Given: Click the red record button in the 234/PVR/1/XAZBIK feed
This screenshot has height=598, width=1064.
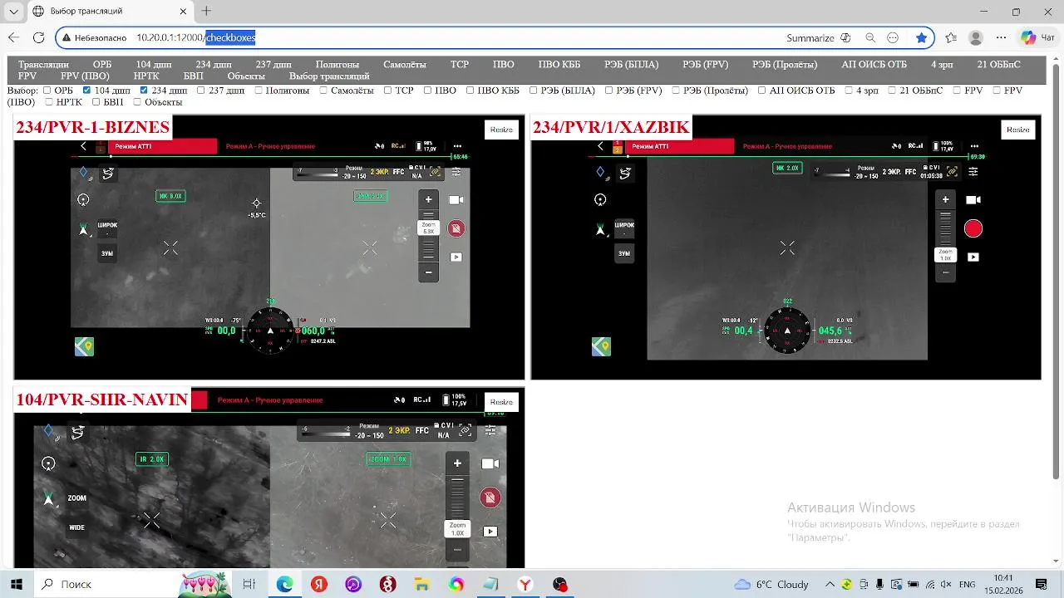Looking at the screenshot, I should [x=973, y=228].
